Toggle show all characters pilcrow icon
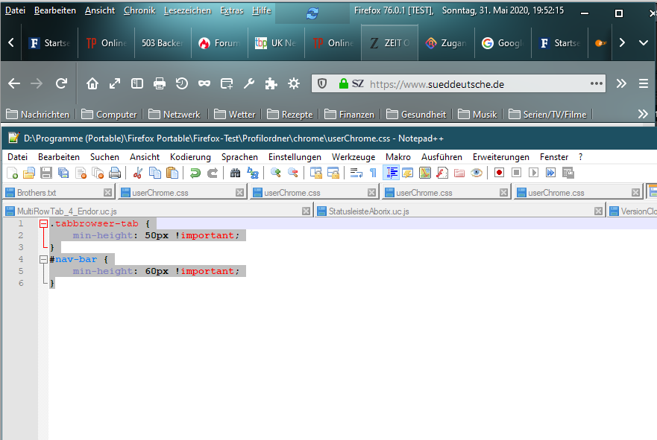 (373, 173)
